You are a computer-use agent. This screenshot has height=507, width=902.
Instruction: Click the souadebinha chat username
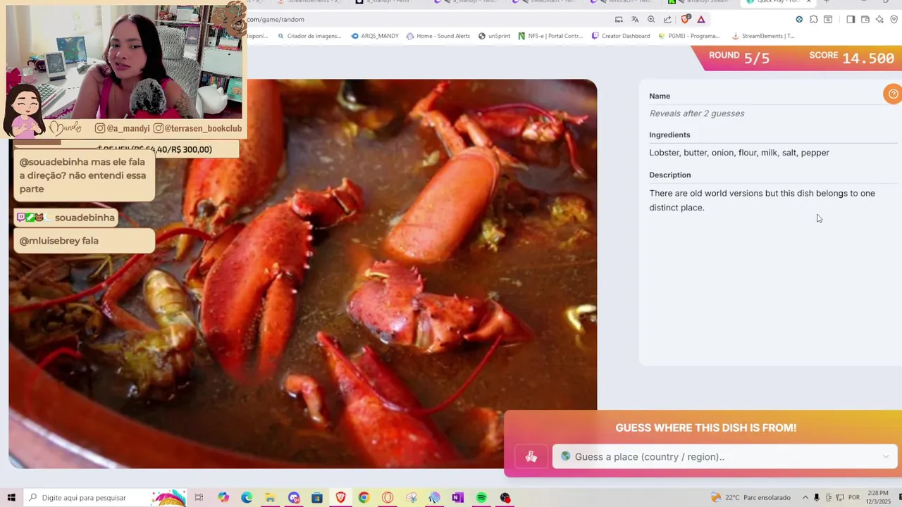[x=85, y=218]
